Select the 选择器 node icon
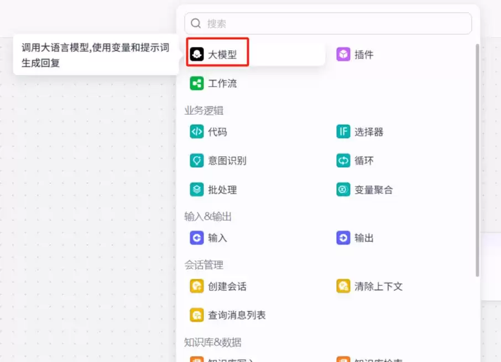This screenshot has height=362, width=501. click(x=343, y=131)
